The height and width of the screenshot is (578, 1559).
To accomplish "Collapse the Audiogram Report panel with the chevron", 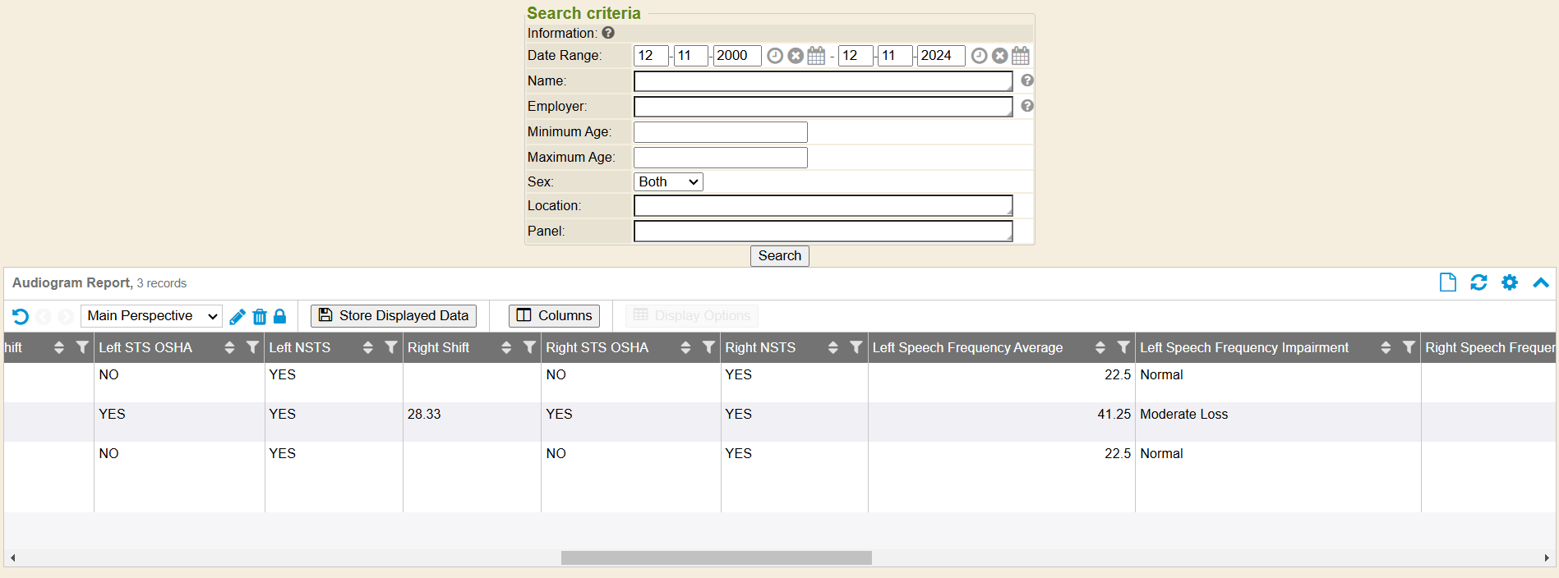I will tap(1540, 282).
